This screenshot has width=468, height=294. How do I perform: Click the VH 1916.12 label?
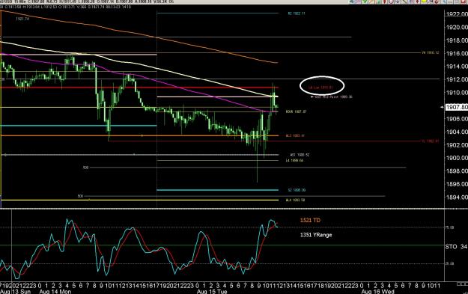[x=430, y=53]
